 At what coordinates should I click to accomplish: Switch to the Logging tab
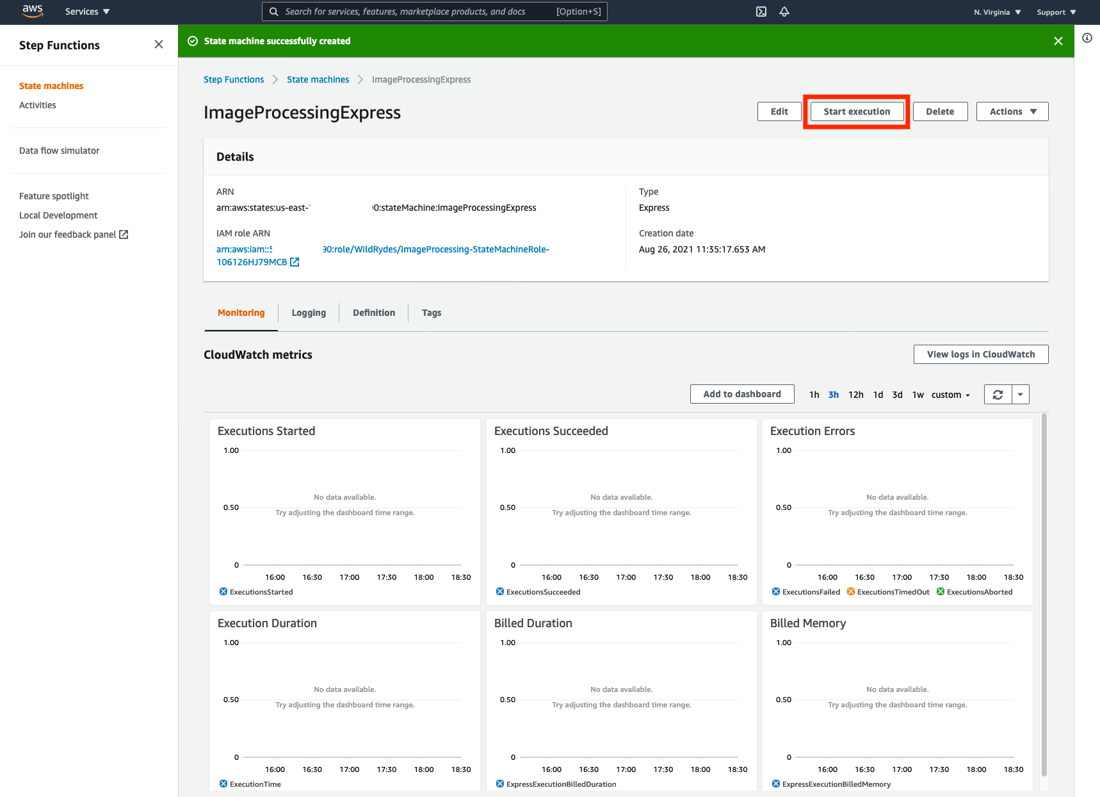click(x=309, y=313)
